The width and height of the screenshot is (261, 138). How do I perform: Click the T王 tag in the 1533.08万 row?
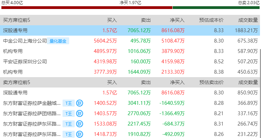[x=68, y=124]
